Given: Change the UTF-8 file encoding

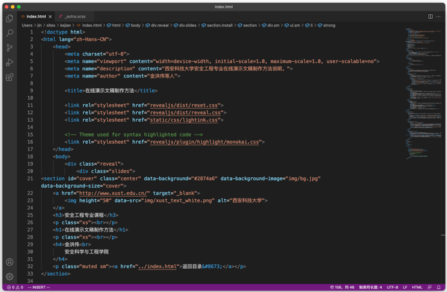Looking at the screenshot, I should click(x=392, y=287).
